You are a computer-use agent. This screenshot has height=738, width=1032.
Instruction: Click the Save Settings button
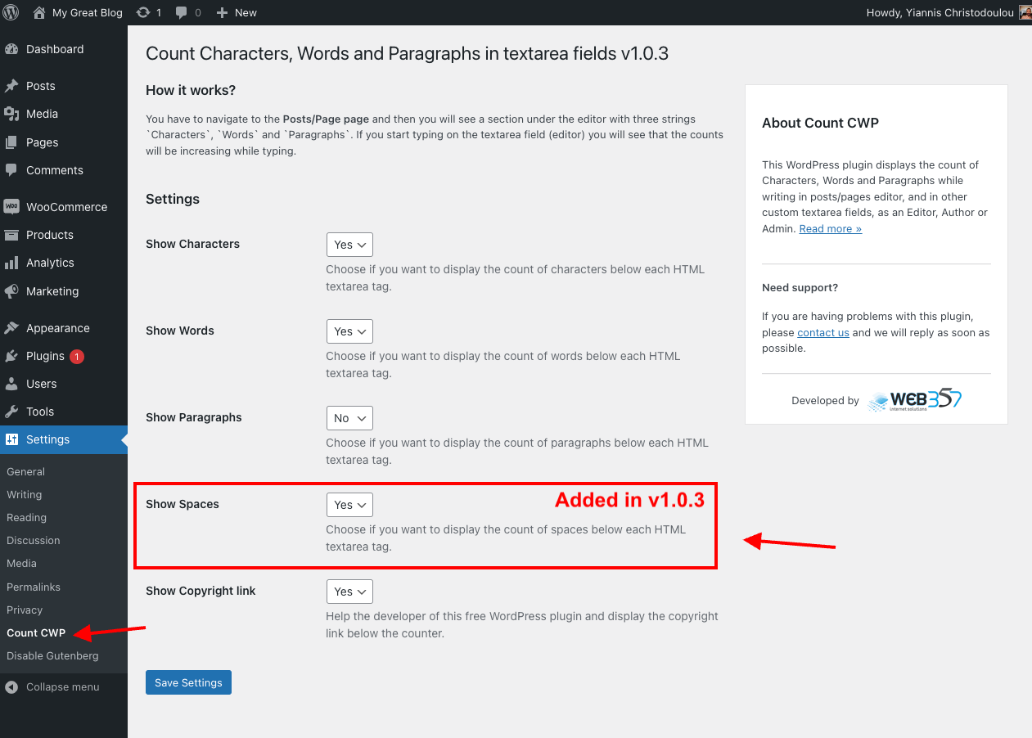coord(188,682)
